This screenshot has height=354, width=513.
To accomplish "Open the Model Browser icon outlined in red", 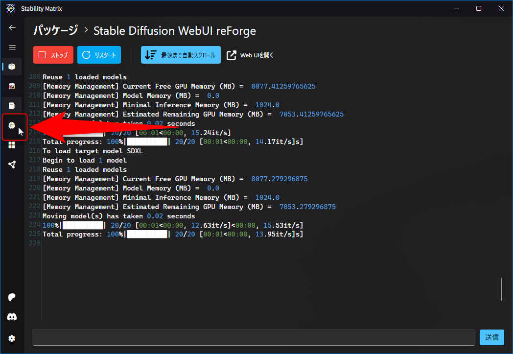I will [12, 126].
